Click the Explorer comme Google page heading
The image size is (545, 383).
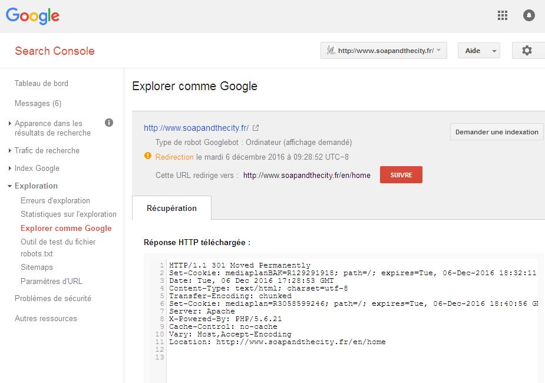[x=194, y=86]
